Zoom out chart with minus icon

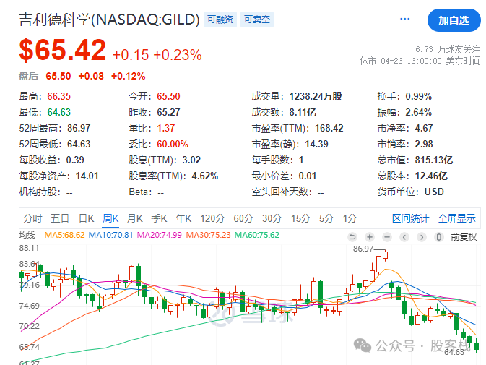(x=387, y=237)
